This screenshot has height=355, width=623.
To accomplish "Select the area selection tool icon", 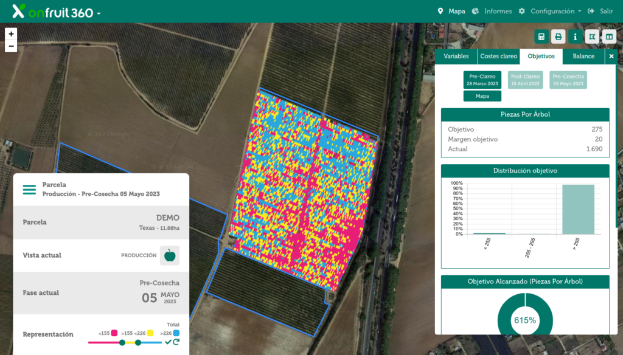I will tap(592, 36).
